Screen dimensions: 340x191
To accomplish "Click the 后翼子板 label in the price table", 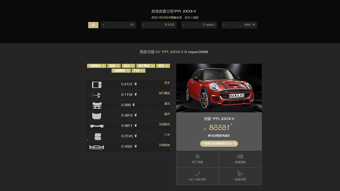I will pyautogui.click(x=164, y=93).
